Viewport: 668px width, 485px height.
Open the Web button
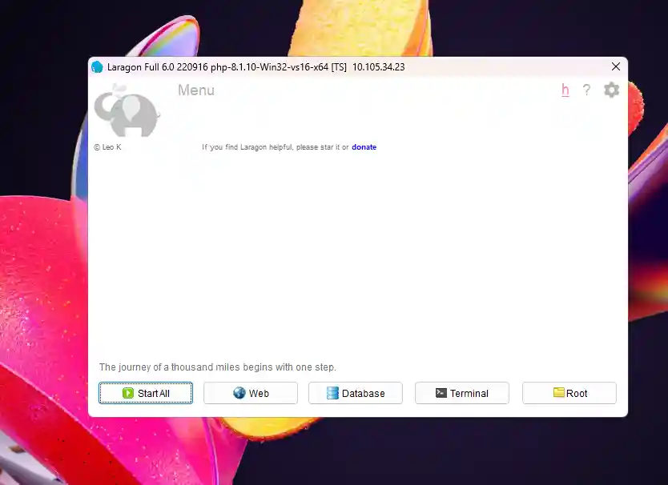click(251, 393)
